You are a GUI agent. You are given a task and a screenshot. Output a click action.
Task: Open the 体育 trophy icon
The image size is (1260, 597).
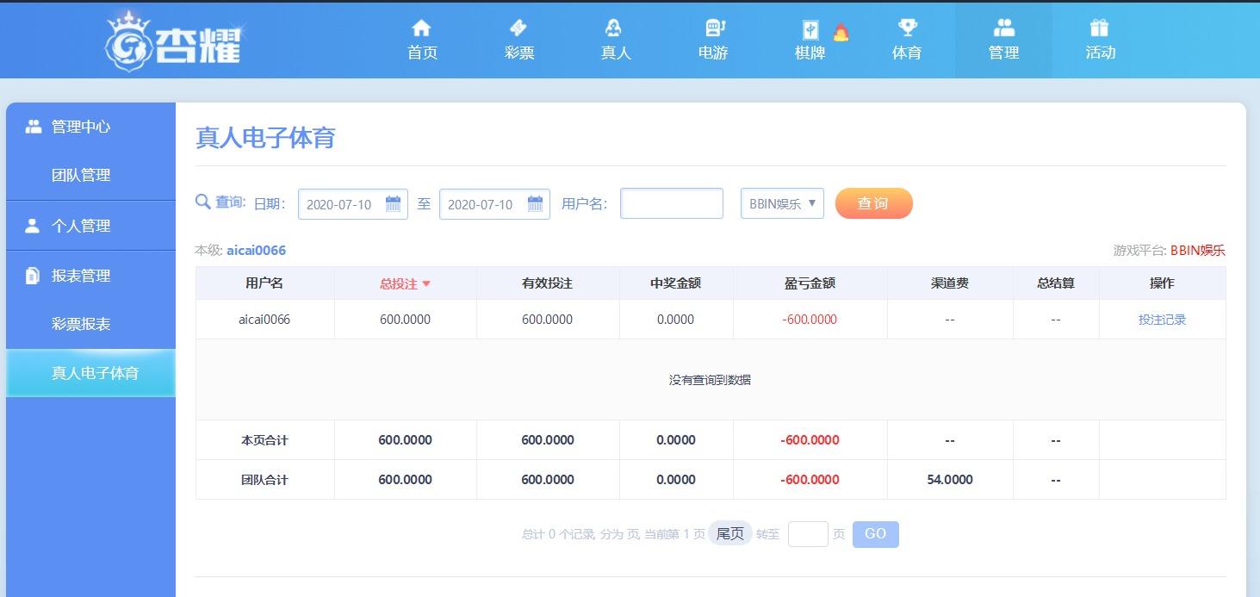(x=907, y=28)
